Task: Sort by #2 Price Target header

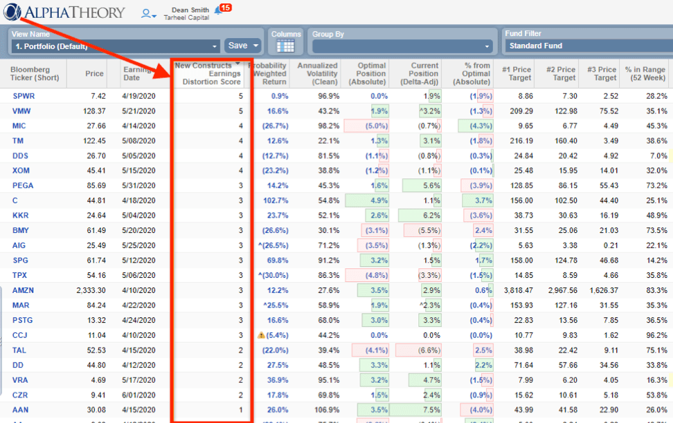Action: tap(561, 74)
